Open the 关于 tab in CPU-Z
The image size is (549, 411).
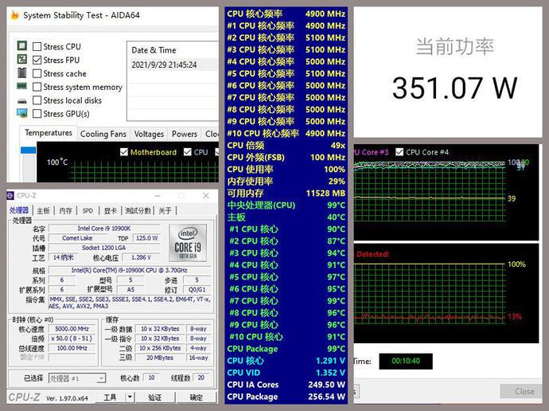coord(165,210)
